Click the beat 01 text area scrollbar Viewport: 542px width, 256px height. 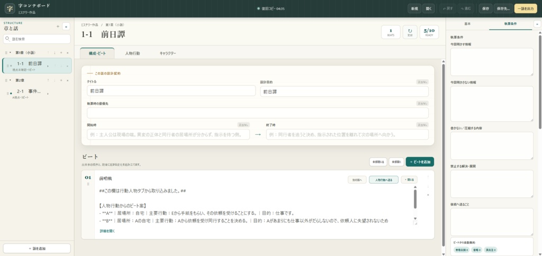415,199
